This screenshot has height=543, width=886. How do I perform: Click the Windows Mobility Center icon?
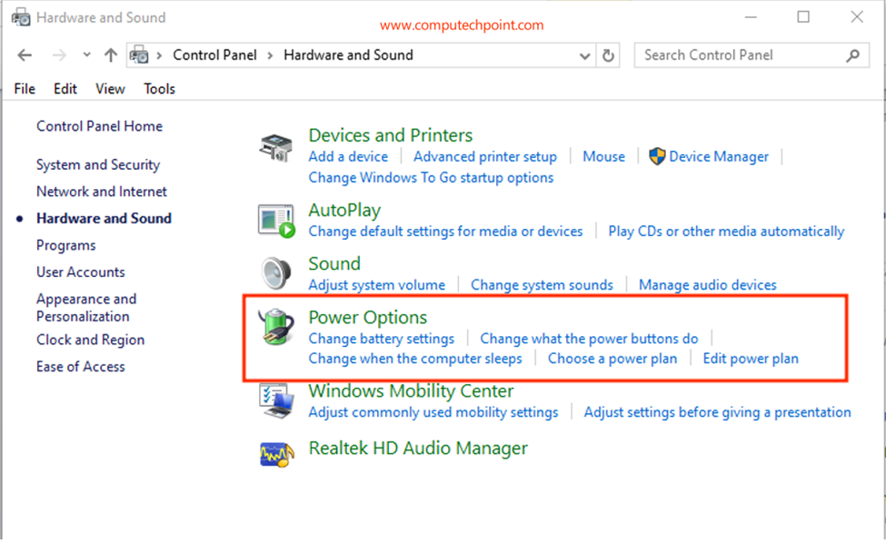pyautogui.click(x=276, y=400)
